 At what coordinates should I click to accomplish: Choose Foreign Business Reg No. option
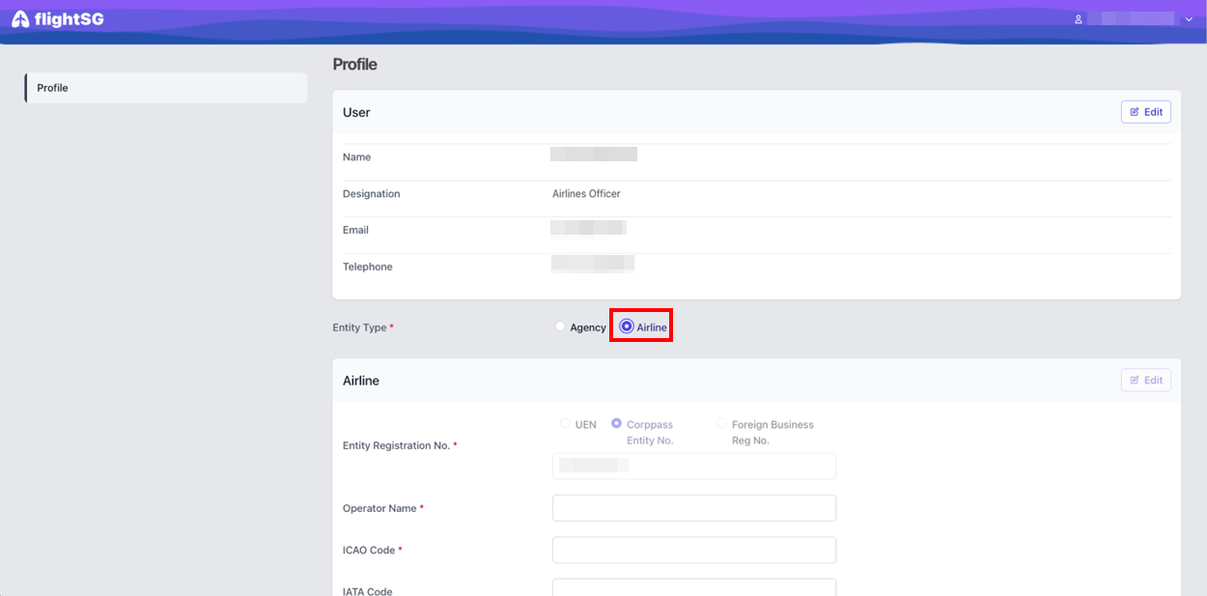point(721,424)
